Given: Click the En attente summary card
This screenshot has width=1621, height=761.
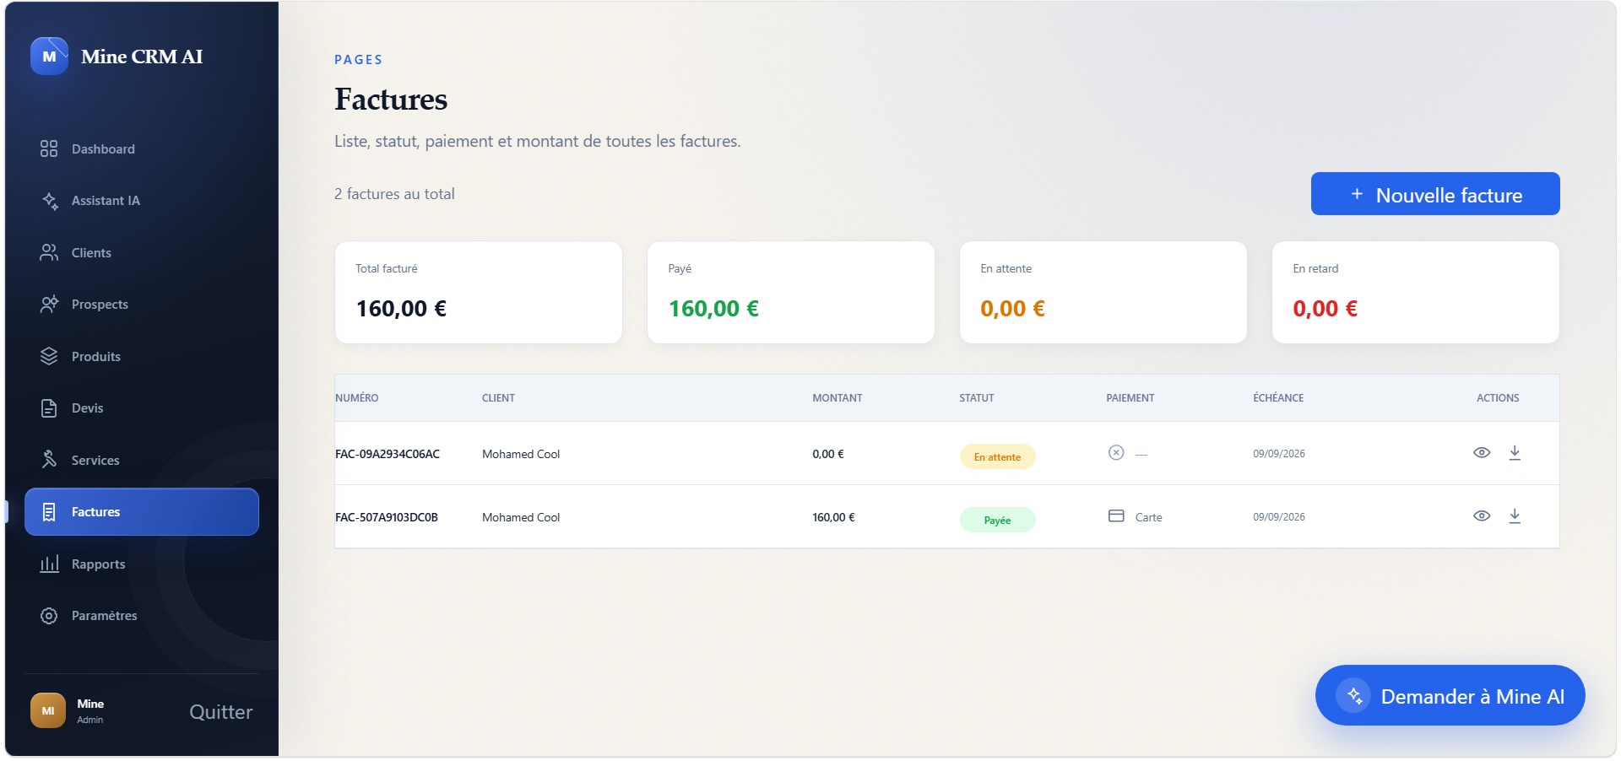Looking at the screenshot, I should coord(1103,292).
